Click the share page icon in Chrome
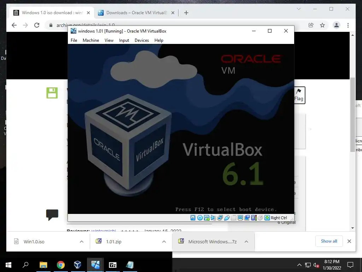This screenshot has height=272, width=362. pyautogui.click(x=311, y=25)
